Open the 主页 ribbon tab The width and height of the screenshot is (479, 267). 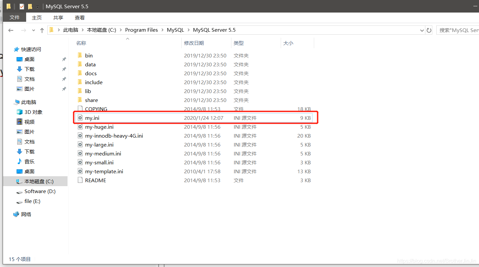click(x=37, y=18)
